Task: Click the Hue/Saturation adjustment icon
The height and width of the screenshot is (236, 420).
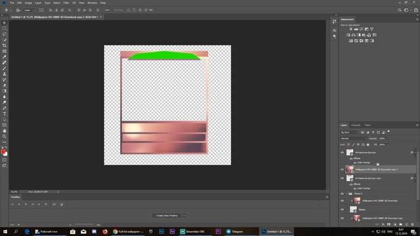Action: click(348, 35)
